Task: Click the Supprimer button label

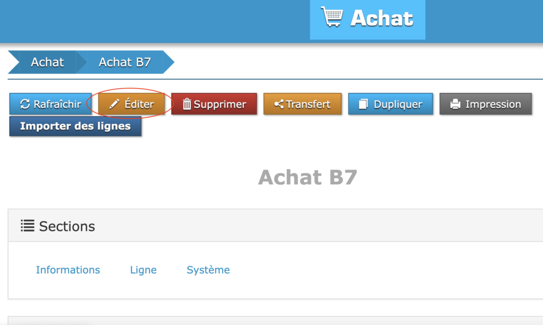Action: (220, 104)
